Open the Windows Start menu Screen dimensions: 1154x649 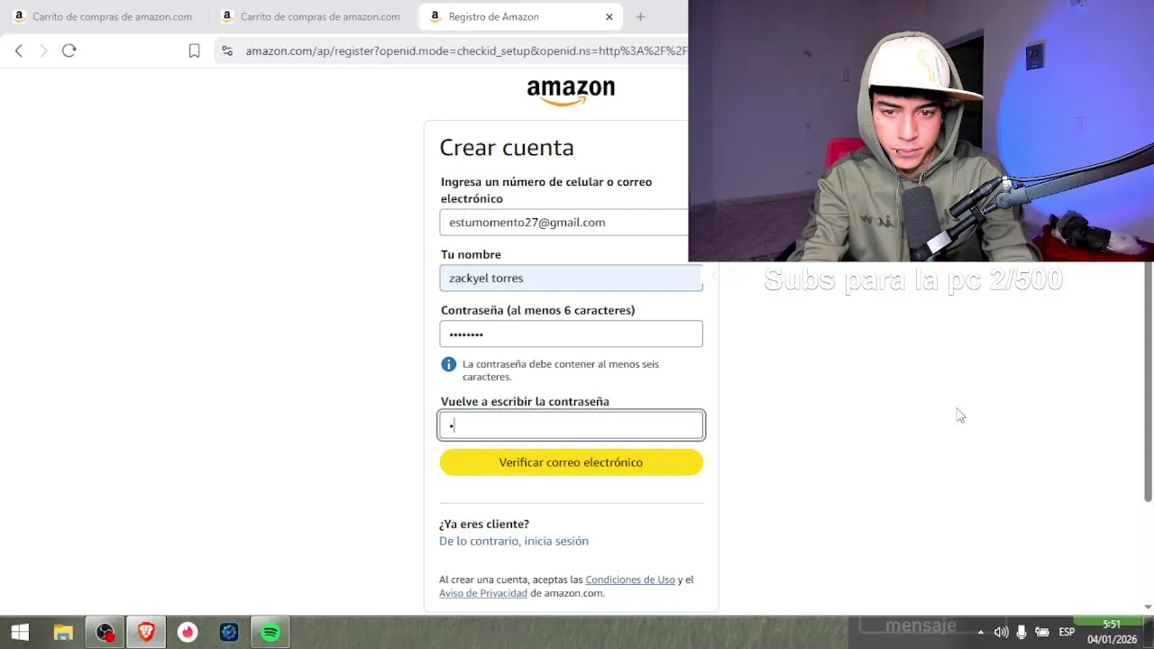(x=20, y=633)
